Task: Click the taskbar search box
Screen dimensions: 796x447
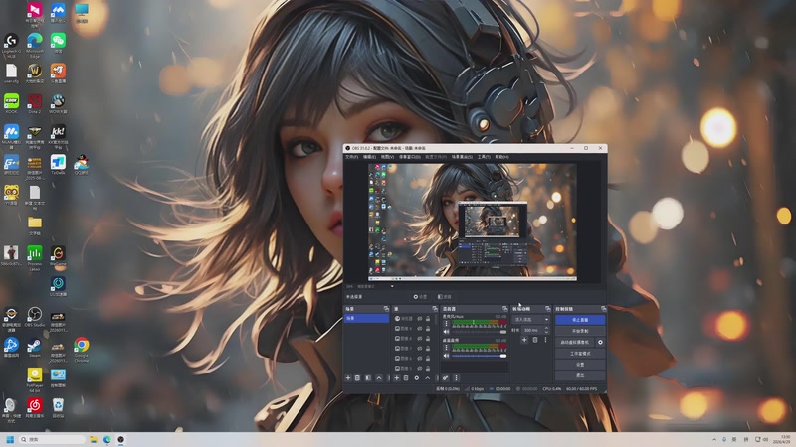Action: tap(52, 439)
